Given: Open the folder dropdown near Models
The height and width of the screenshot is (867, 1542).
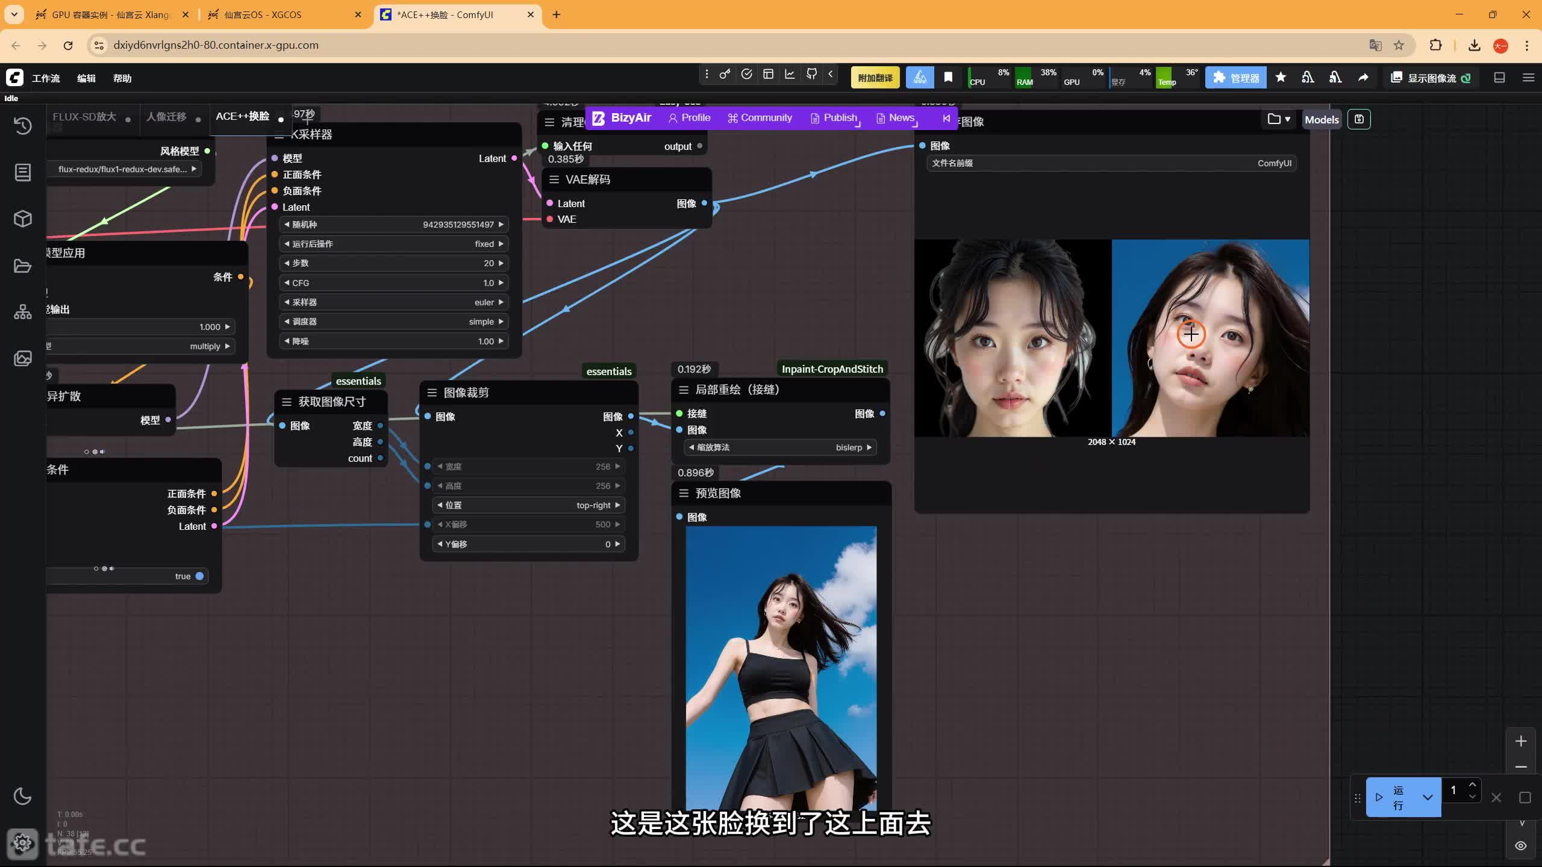Looking at the screenshot, I should (1278, 119).
